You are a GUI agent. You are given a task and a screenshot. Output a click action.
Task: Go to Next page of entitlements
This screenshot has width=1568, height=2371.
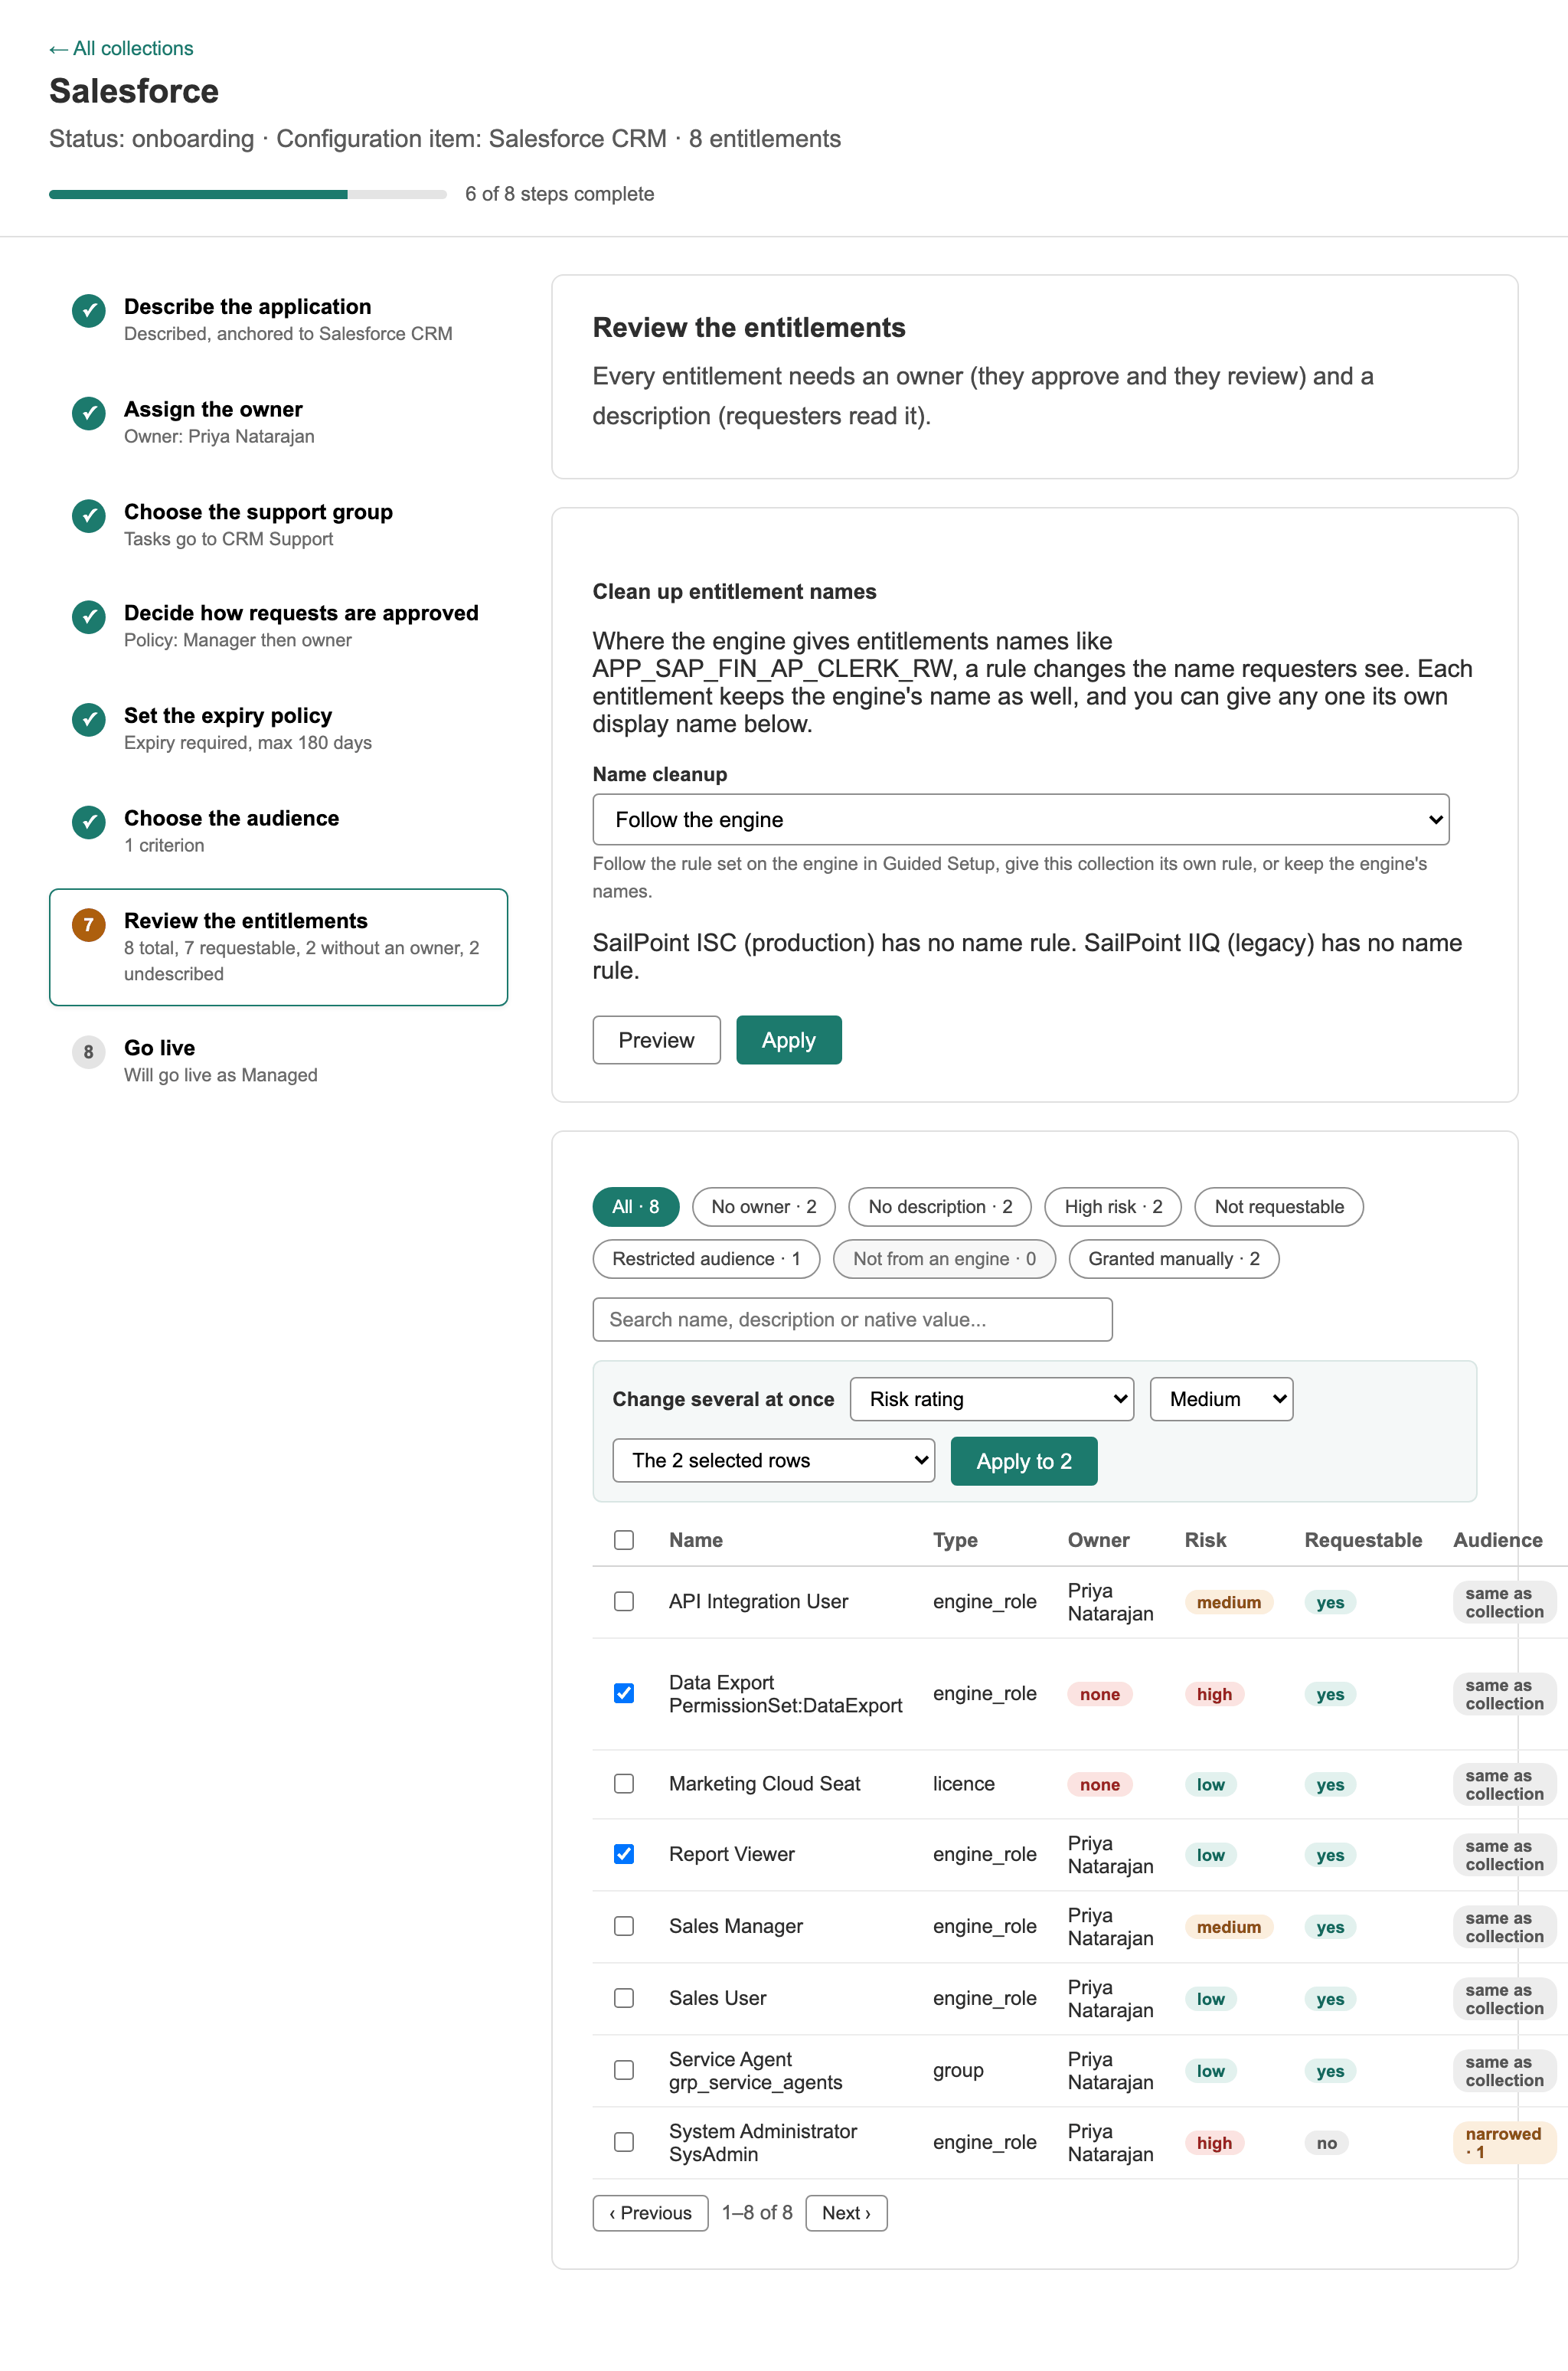click(x=846, y=2213)
